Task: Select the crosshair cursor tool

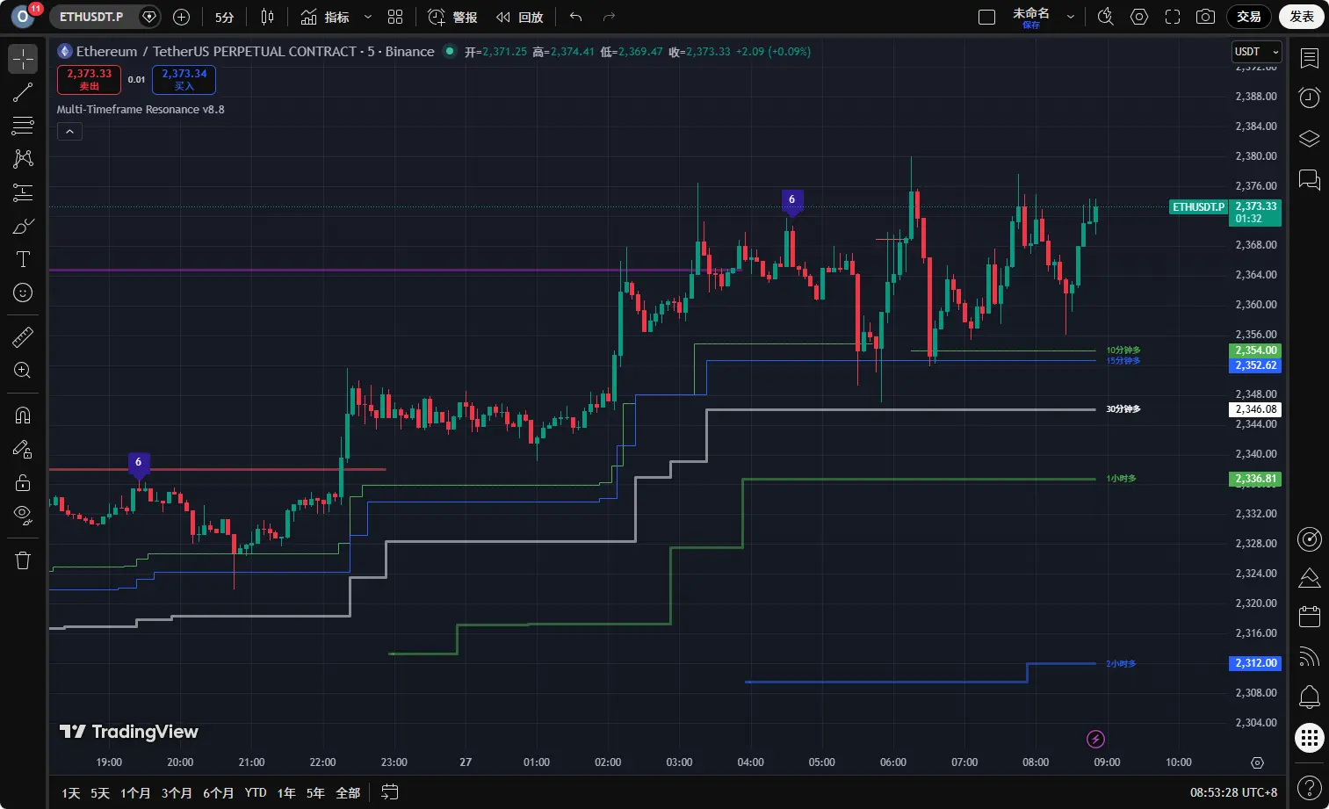Action: (x=23, y=59)
